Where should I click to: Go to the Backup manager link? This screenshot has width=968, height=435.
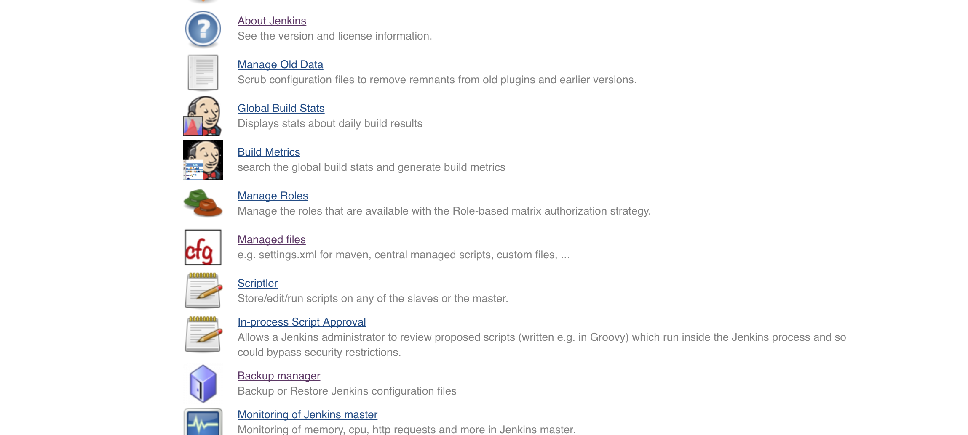(x=279, y=376)
